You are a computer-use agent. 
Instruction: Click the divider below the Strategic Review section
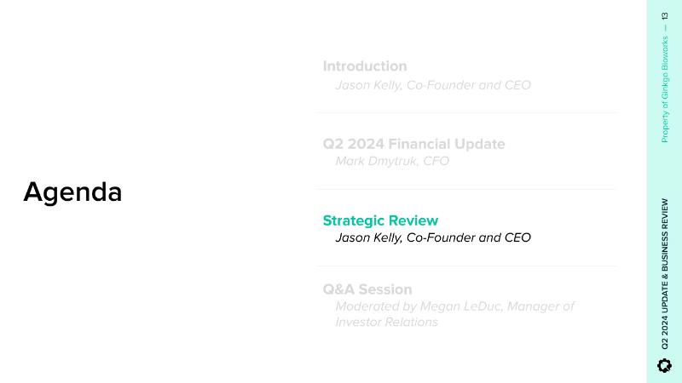467,266
